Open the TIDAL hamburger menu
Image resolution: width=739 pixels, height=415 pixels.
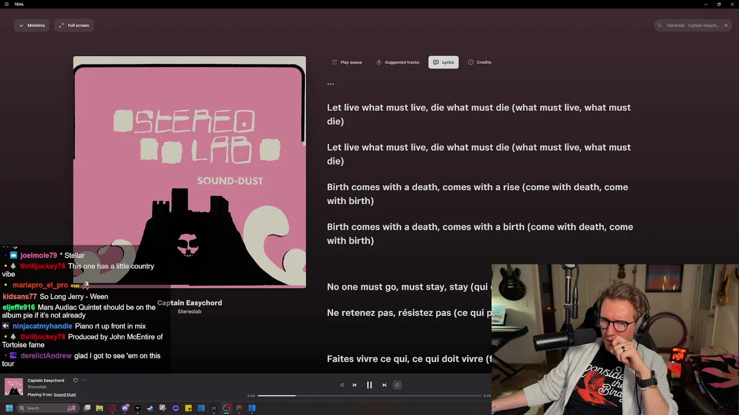pyautogui.click(x=6, y=4)
